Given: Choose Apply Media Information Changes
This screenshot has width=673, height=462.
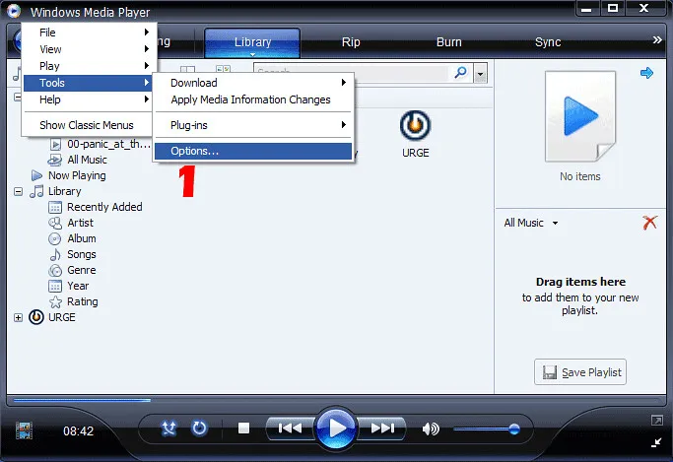Looking at the screenshot, I should pos(253,99).
